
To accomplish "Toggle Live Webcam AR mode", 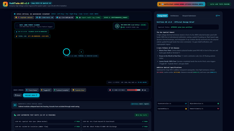I will 65,17.
